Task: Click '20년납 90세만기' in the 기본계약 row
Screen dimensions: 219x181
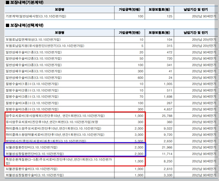Action: 204,16
